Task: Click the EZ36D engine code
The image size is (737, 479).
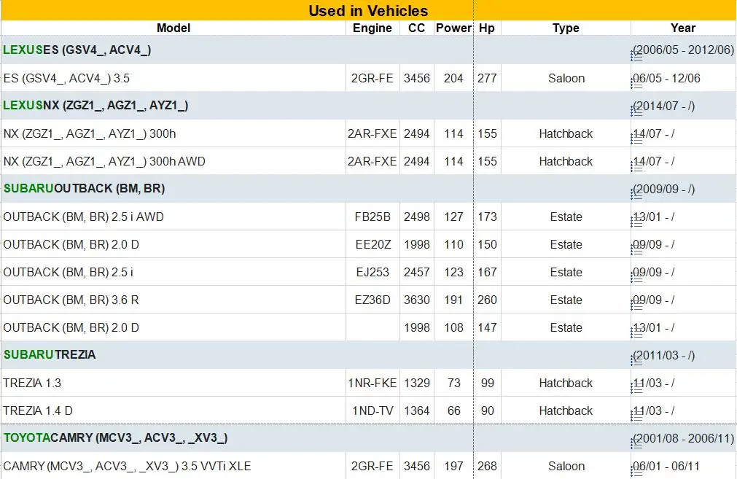Action: (373, 300)
